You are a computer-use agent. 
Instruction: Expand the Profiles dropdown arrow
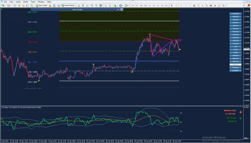click(x=11, y=6)
